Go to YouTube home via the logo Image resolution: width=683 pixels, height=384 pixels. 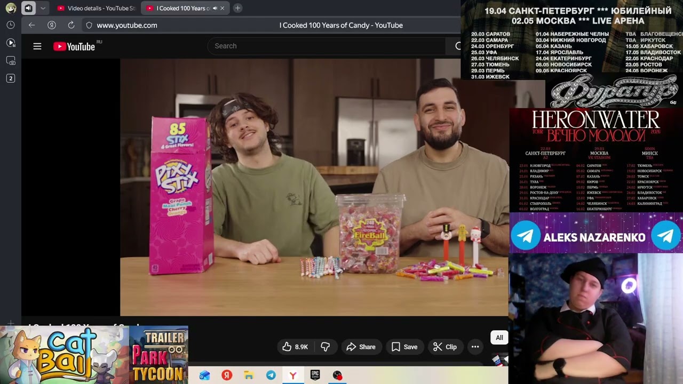click(x=74, y=46)
